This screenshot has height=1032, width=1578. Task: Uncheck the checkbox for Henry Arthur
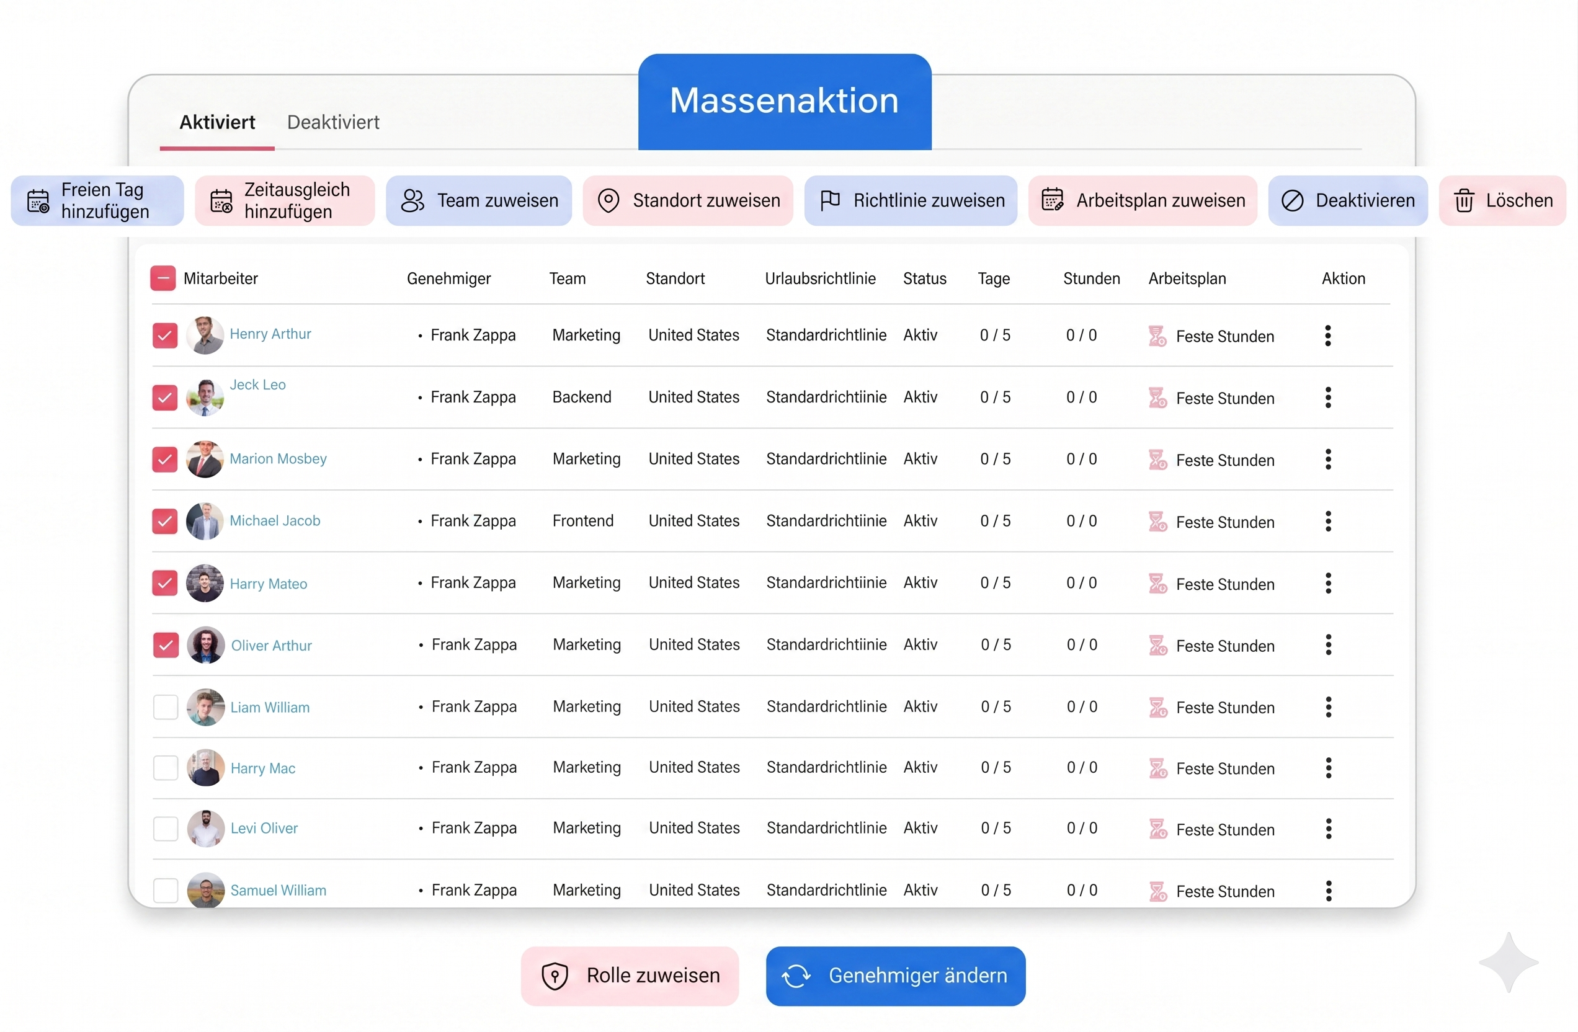164,336
